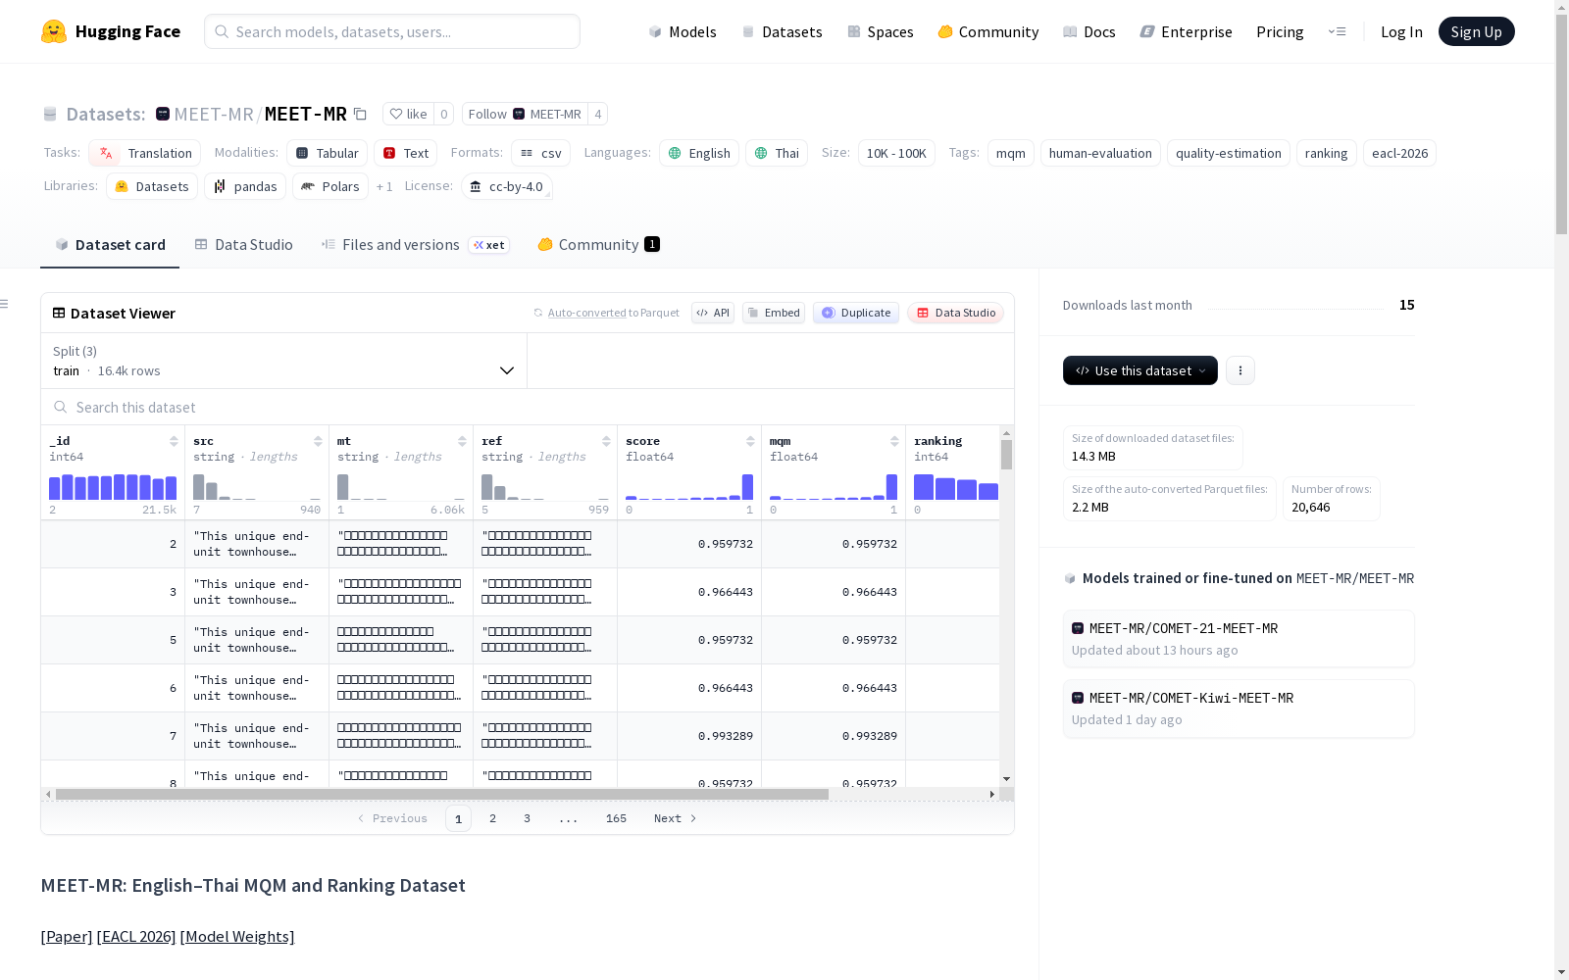Open Community in the top navigation
The width and height of the screenshot is (1569, 980).
[988, 31]
